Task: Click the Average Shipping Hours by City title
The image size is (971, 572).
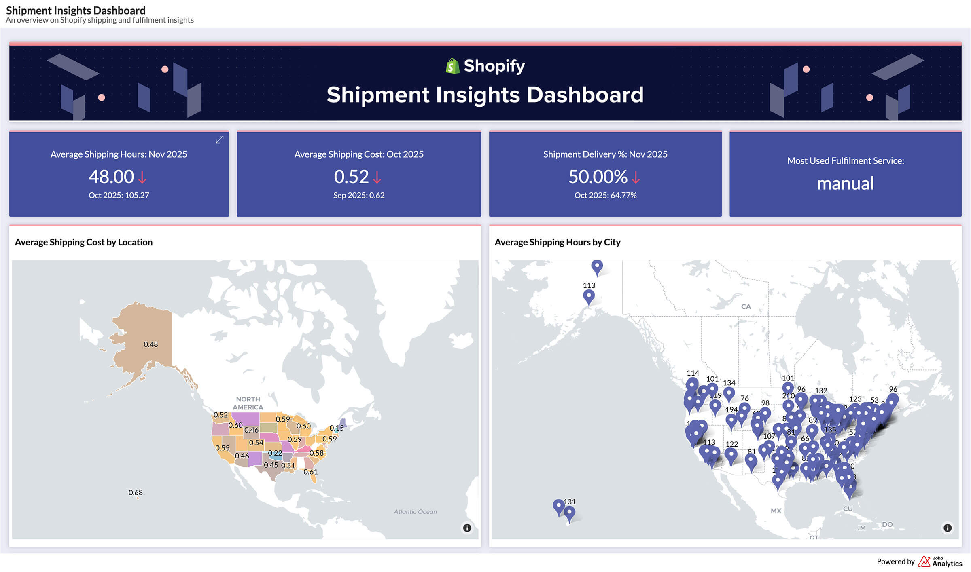Action: click(558, 242)
